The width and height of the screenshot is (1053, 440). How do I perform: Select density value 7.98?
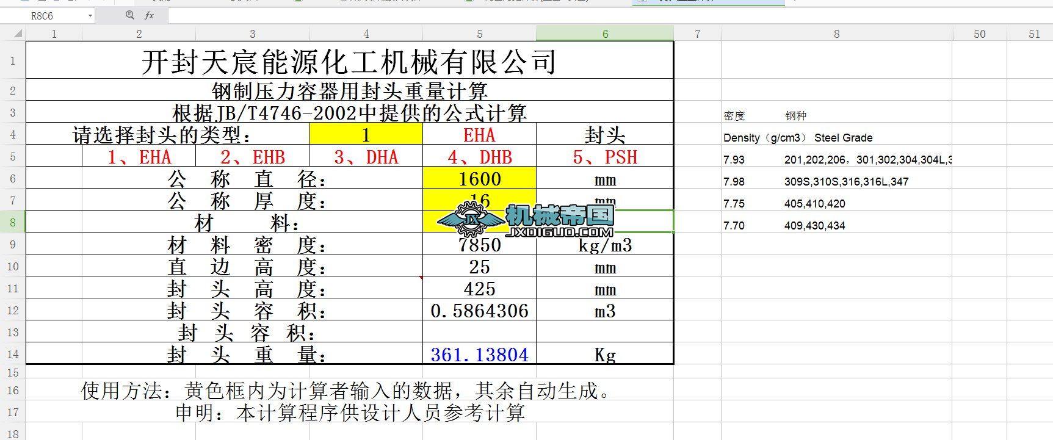pos(734,181)
